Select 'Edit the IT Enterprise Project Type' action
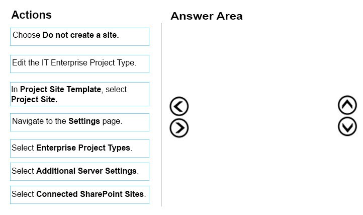 click(79, 64)
